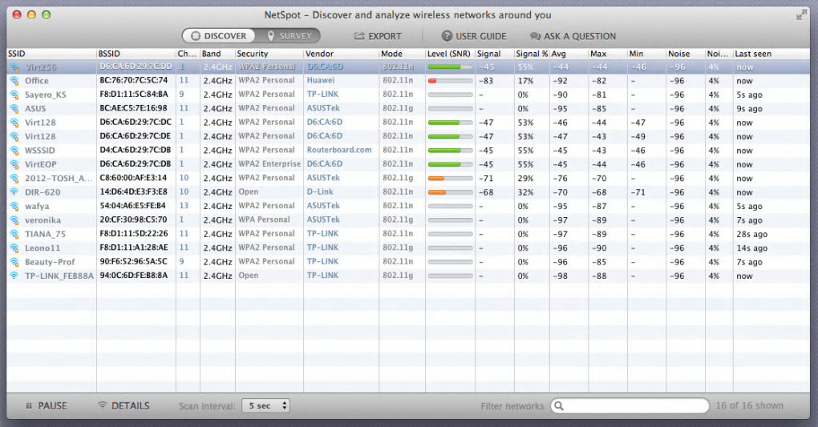The height and width of the screenshot is (427, 818).
Task: Click the Wi-Fi icon next to DIR-620
Action: 14,191
